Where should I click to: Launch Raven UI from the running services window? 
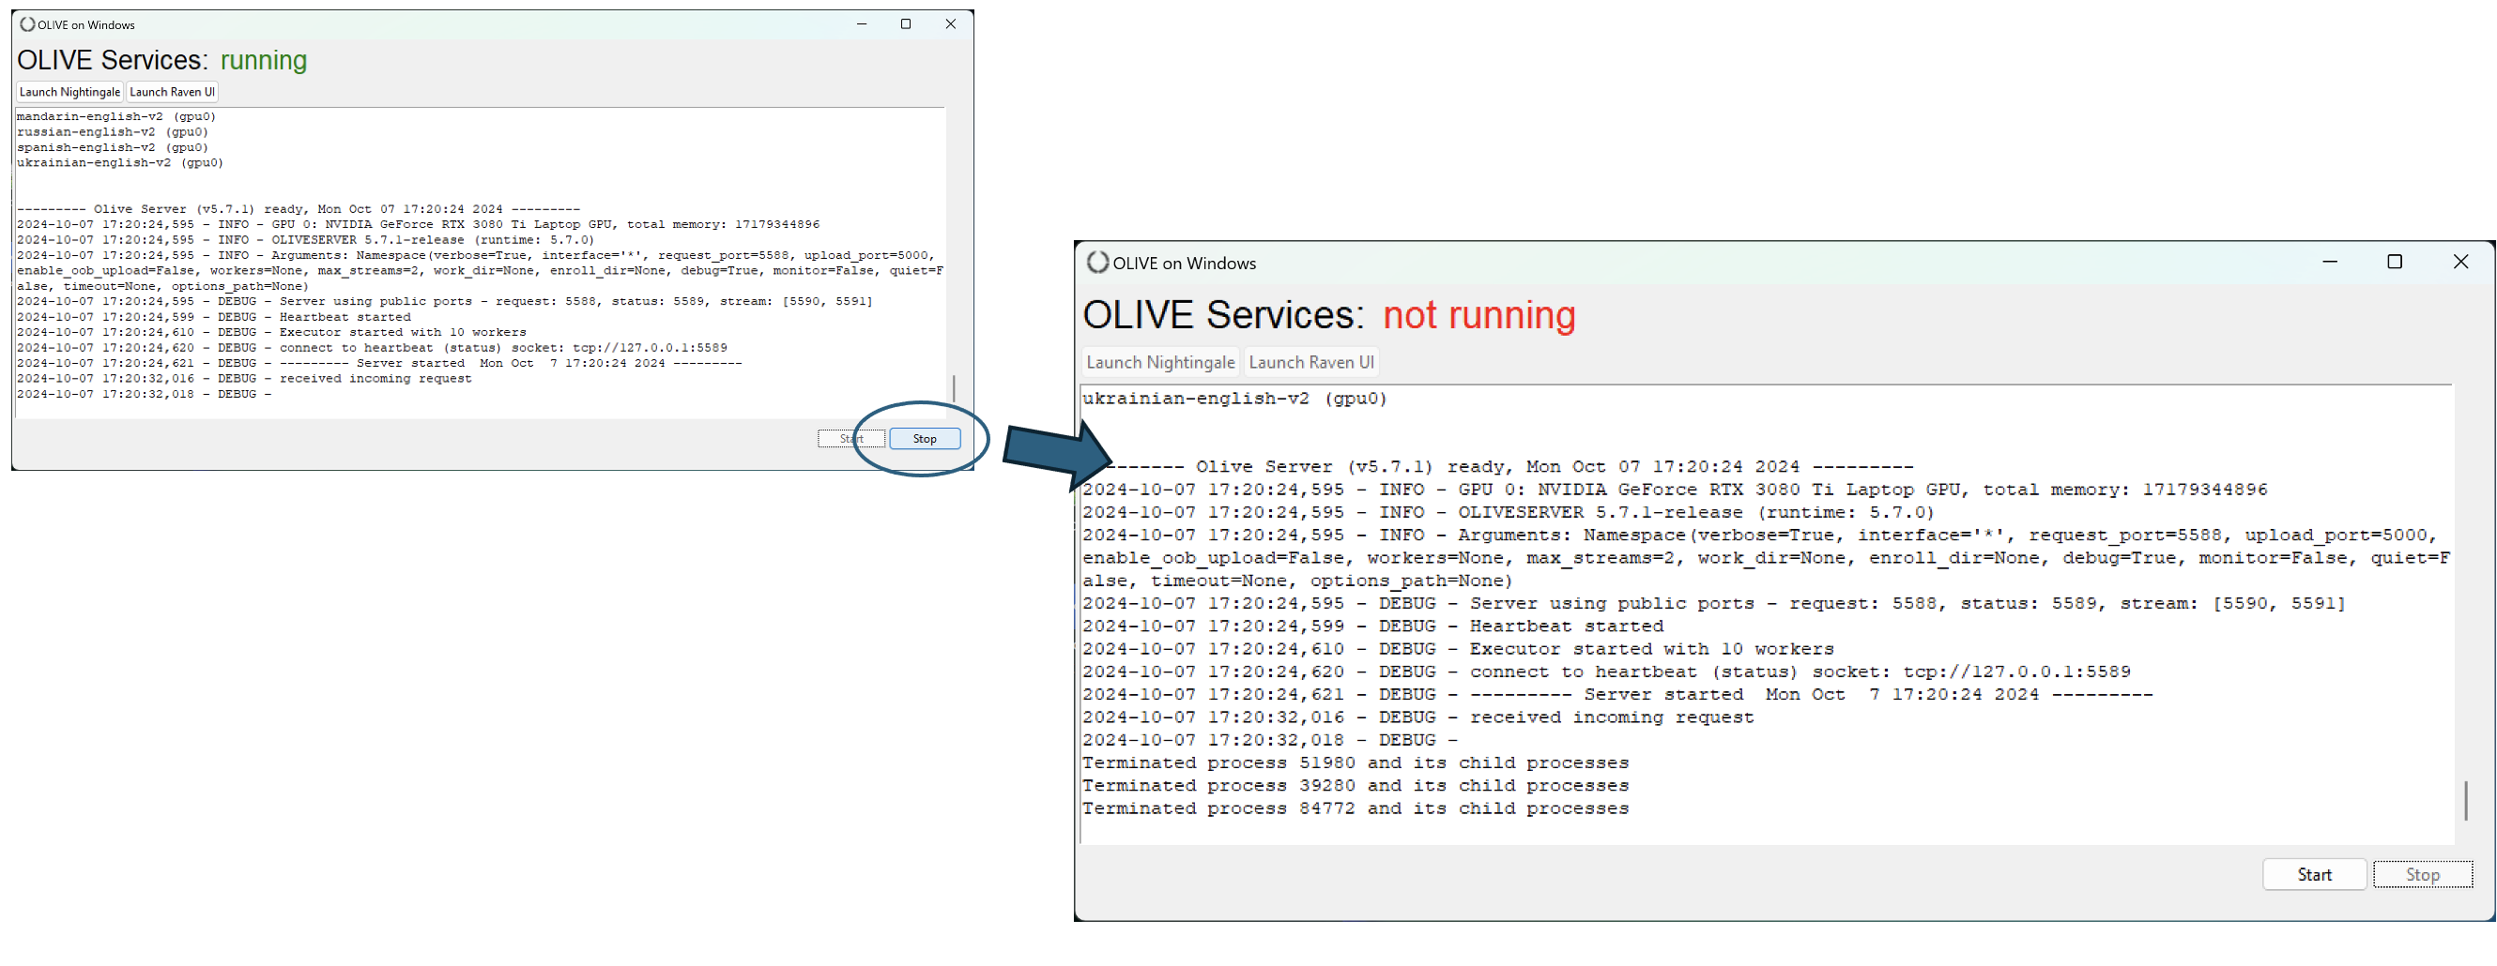click(172, 92)
